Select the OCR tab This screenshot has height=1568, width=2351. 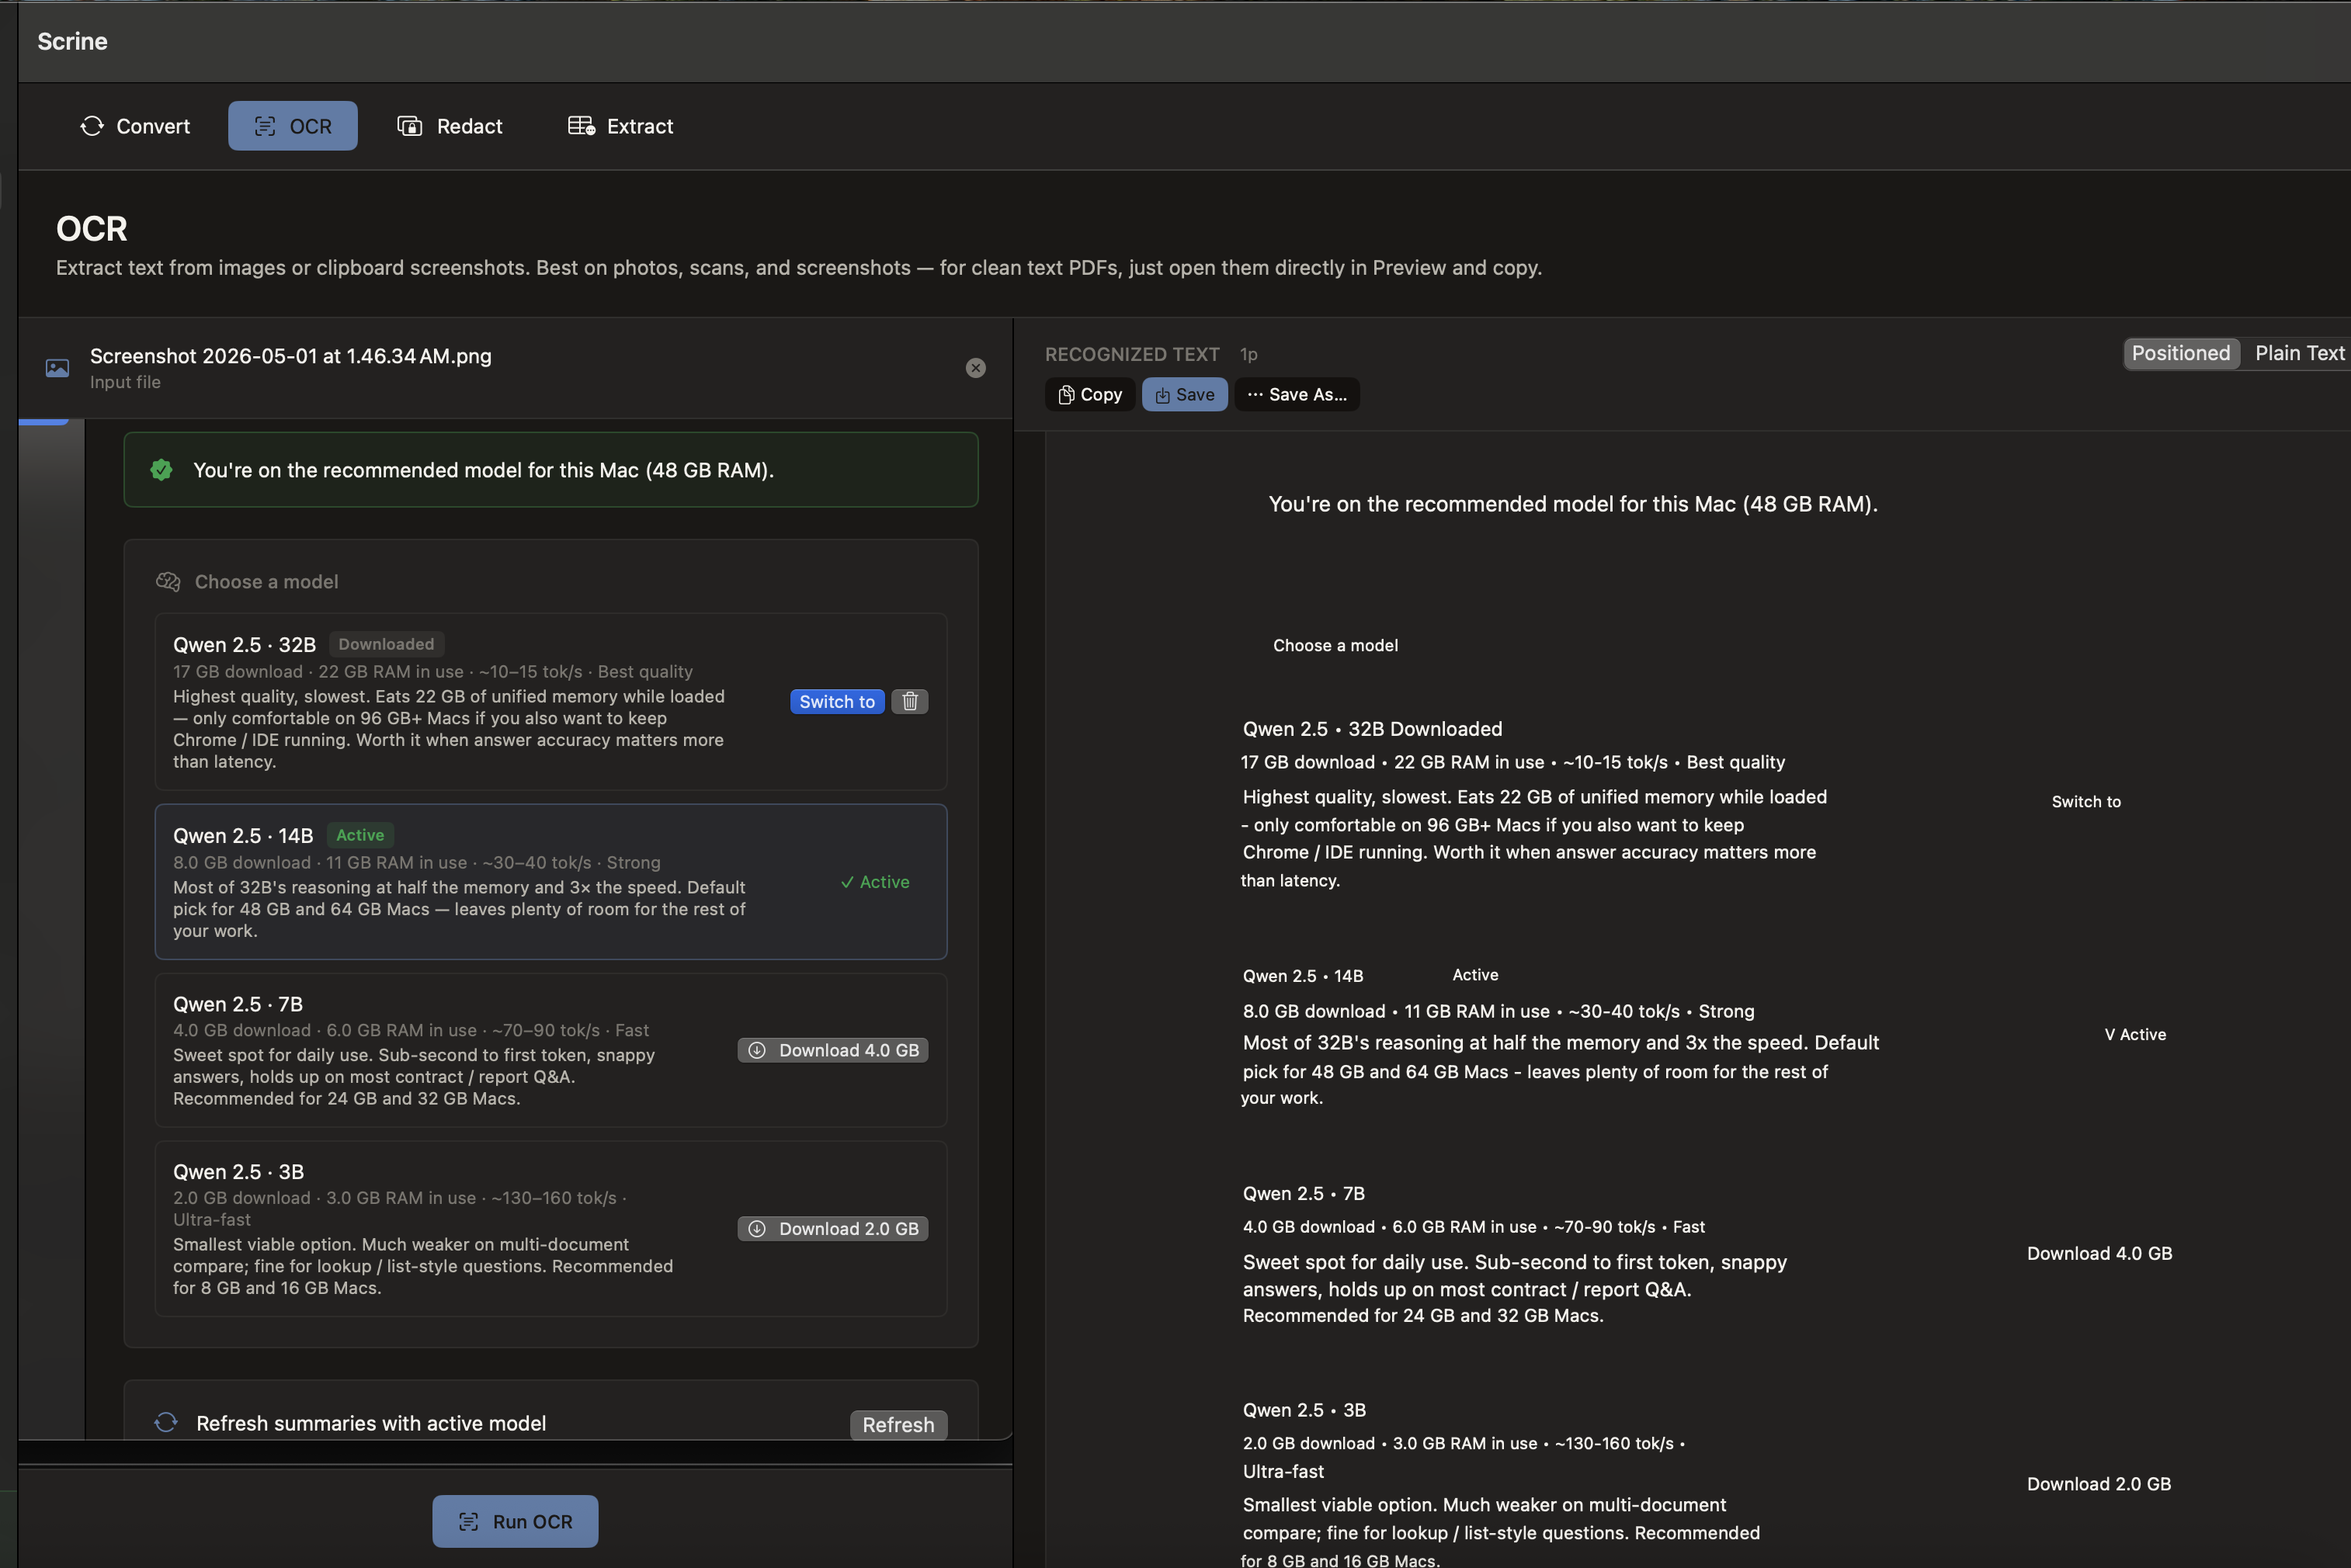(x=293, y=126)
